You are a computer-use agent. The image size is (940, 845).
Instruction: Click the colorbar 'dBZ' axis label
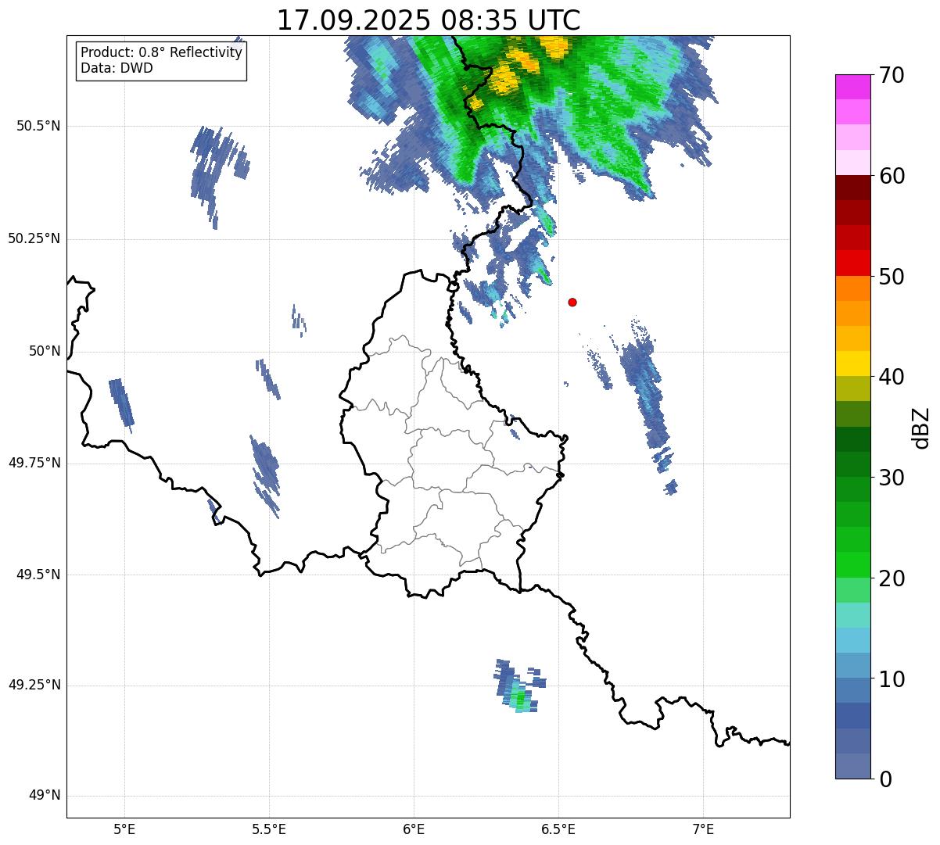click(921, 428)
